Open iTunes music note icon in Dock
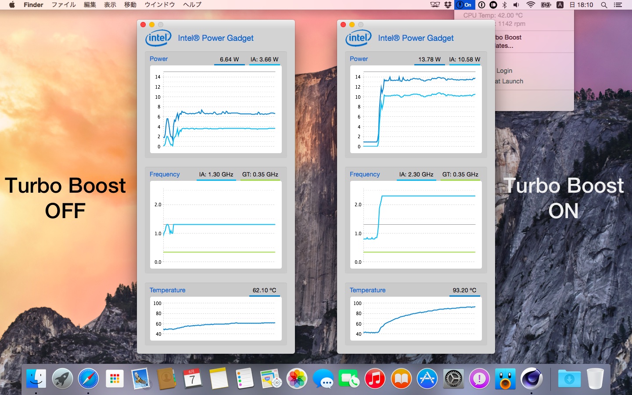This screenshot has width=632, height=395. click(x=375, y=378)
